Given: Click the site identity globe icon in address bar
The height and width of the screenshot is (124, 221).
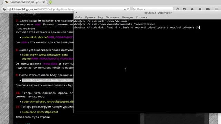Looking at the screenshot, I should coord(10,9).
